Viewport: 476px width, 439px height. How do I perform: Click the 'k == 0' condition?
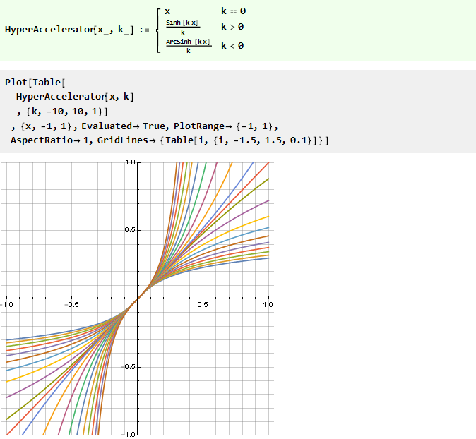(233, 11)
